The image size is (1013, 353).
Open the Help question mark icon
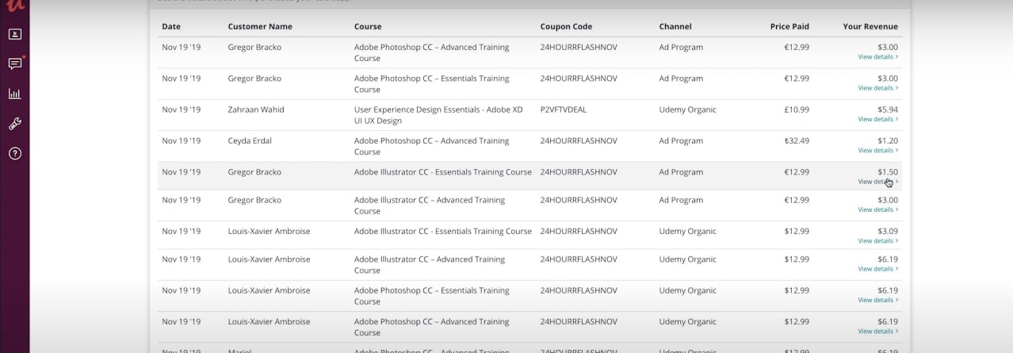(x=15, y=153)
